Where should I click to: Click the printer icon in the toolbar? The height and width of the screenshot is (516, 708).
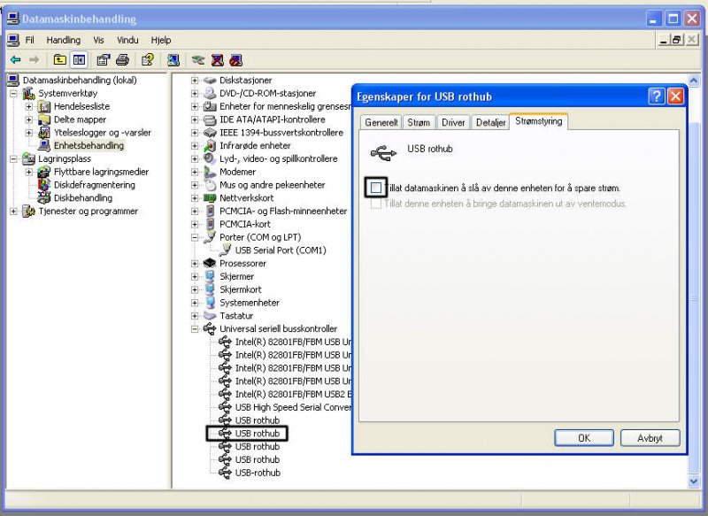[x=123, y=60]
